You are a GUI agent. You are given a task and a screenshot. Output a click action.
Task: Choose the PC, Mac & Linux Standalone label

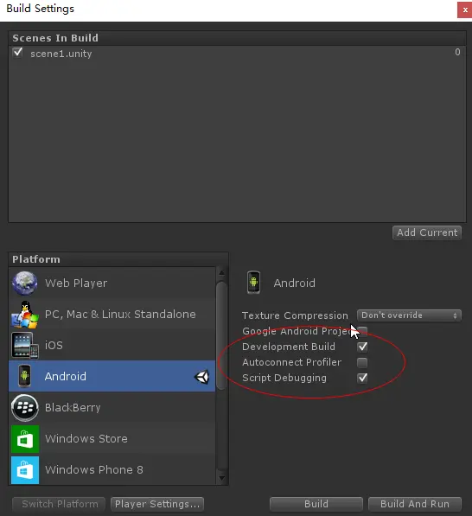(120, 315)
